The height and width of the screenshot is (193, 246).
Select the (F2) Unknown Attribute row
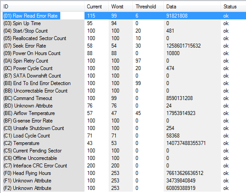(124, 188)
